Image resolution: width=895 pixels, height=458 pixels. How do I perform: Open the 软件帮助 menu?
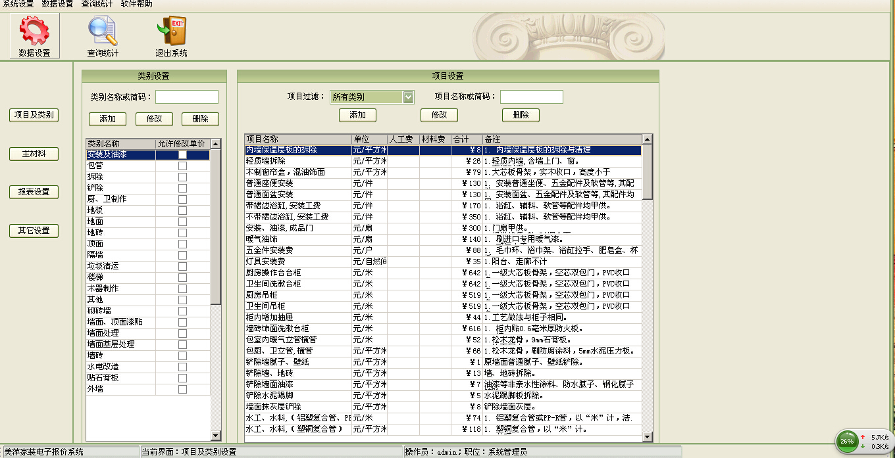tap(137, 4)
